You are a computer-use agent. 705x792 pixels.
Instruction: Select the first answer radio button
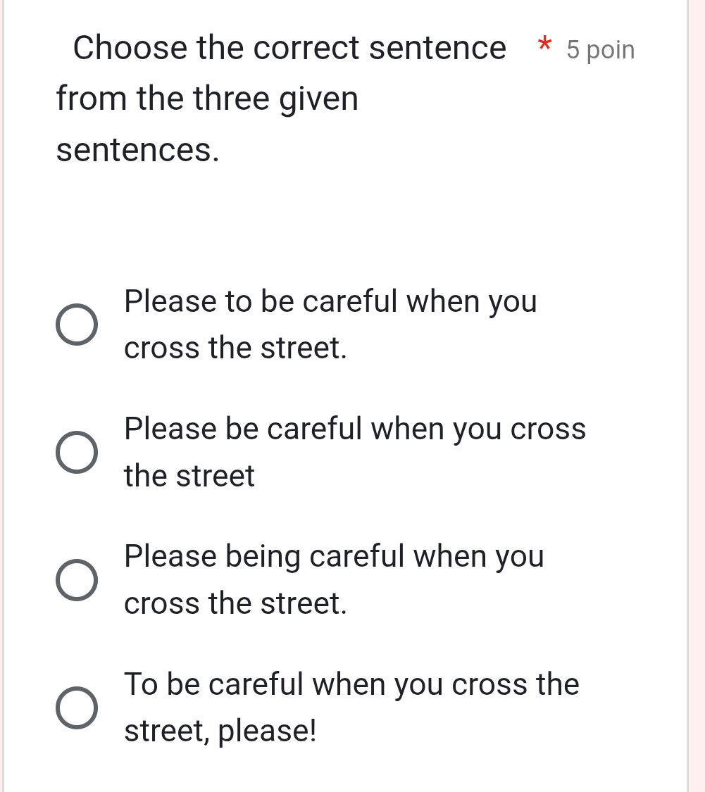(77, 324)
